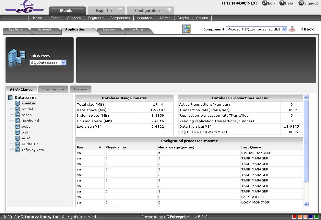Image resolution: width=321 pixels, height=220 pixels.
Task: Click the scroll up arrow
Action: [x=306, y=98]
